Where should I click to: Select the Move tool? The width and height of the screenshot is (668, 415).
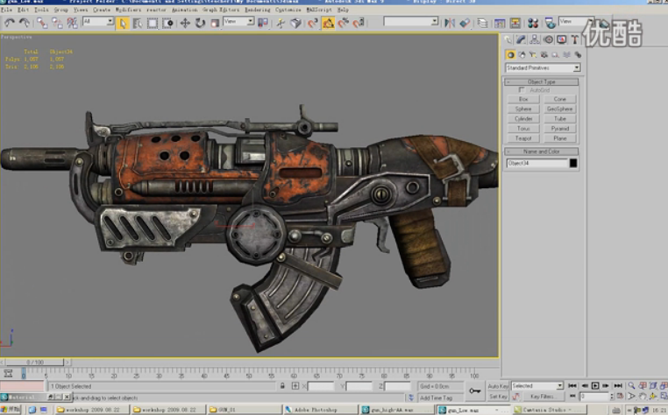185,23
